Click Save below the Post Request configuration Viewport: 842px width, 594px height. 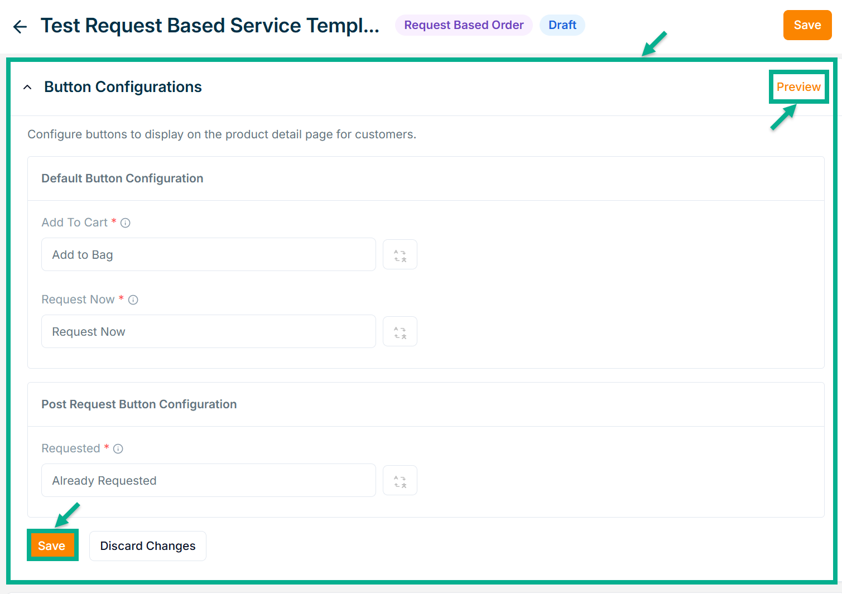tap(52, 545)
